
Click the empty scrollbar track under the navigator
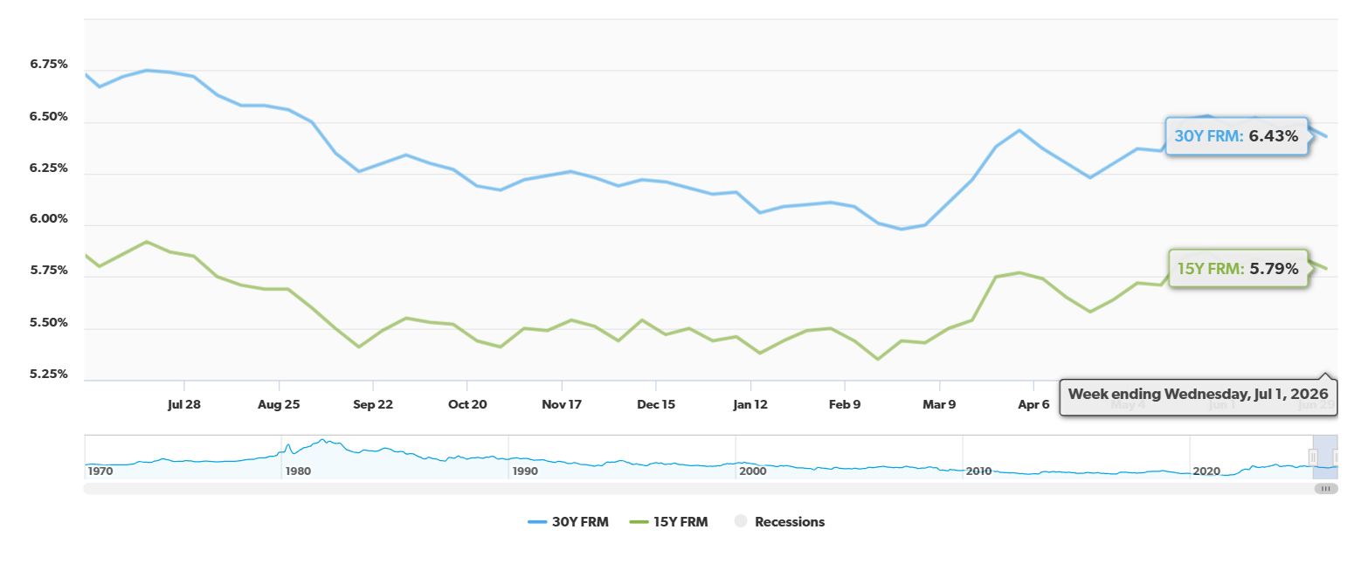tap(697, 489)
